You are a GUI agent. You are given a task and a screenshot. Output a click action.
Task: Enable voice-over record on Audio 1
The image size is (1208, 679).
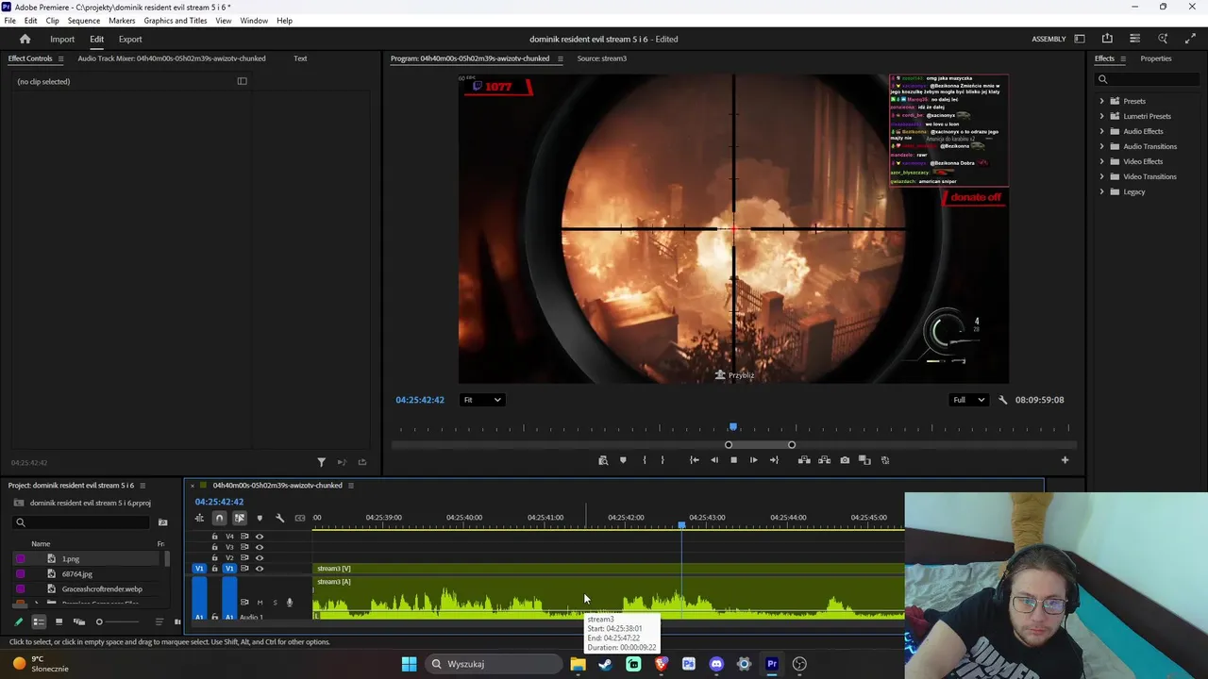click(x=290, y=603)
